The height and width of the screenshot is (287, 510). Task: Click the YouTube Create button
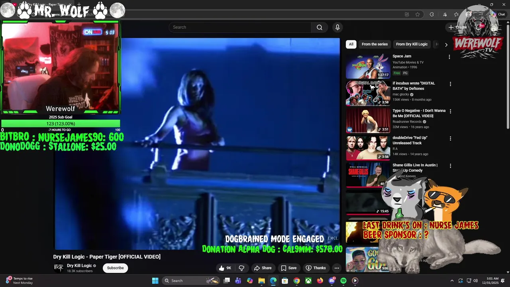pos(458,27)
